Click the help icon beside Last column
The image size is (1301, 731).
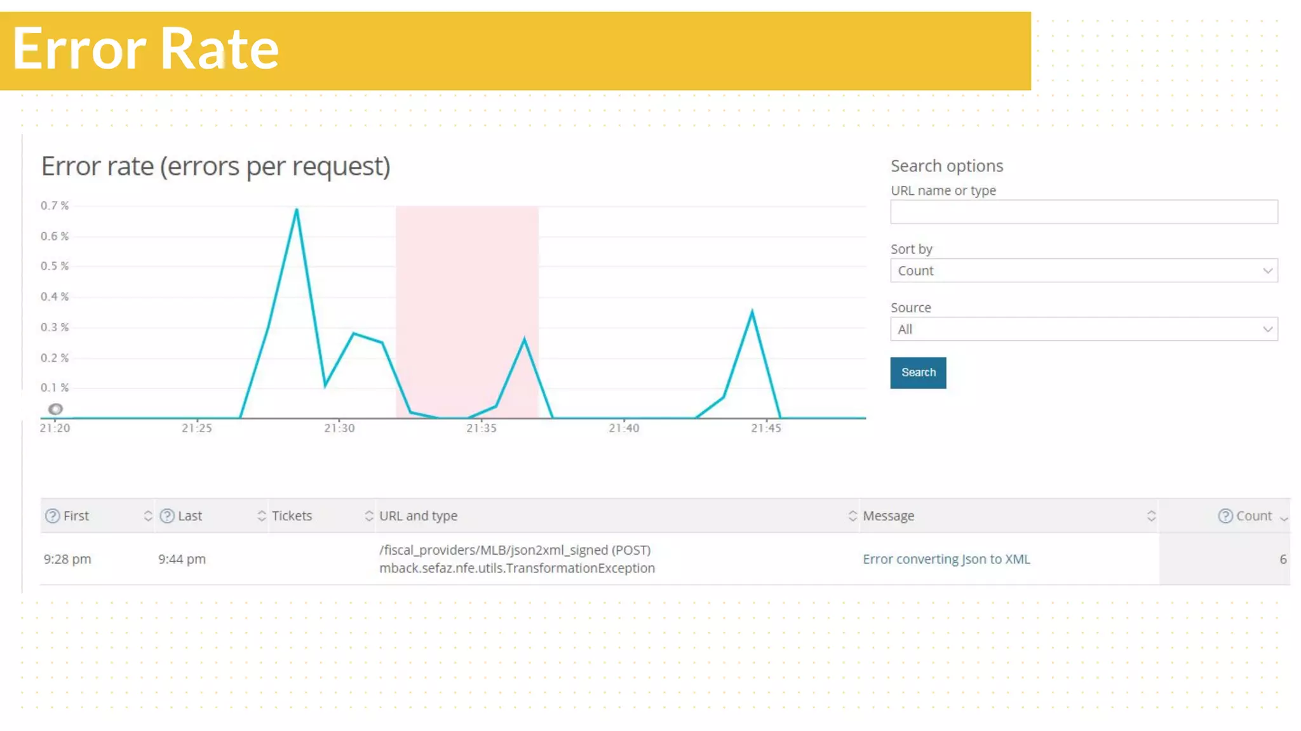[x=167, y=516]
